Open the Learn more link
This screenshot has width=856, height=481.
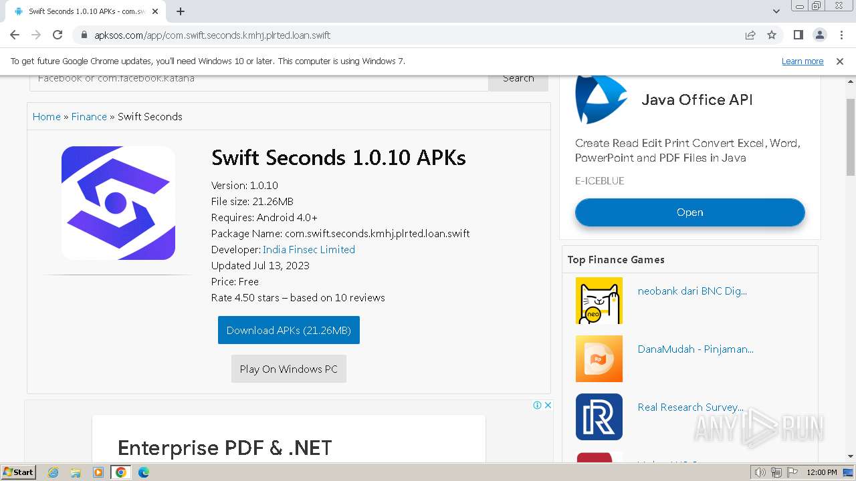pyautogui.click(x=802, y=61)
